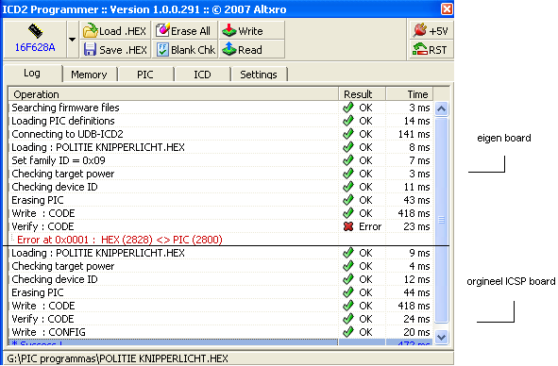Click green check on 'Write : CONFIG' row

click(348, 331)
